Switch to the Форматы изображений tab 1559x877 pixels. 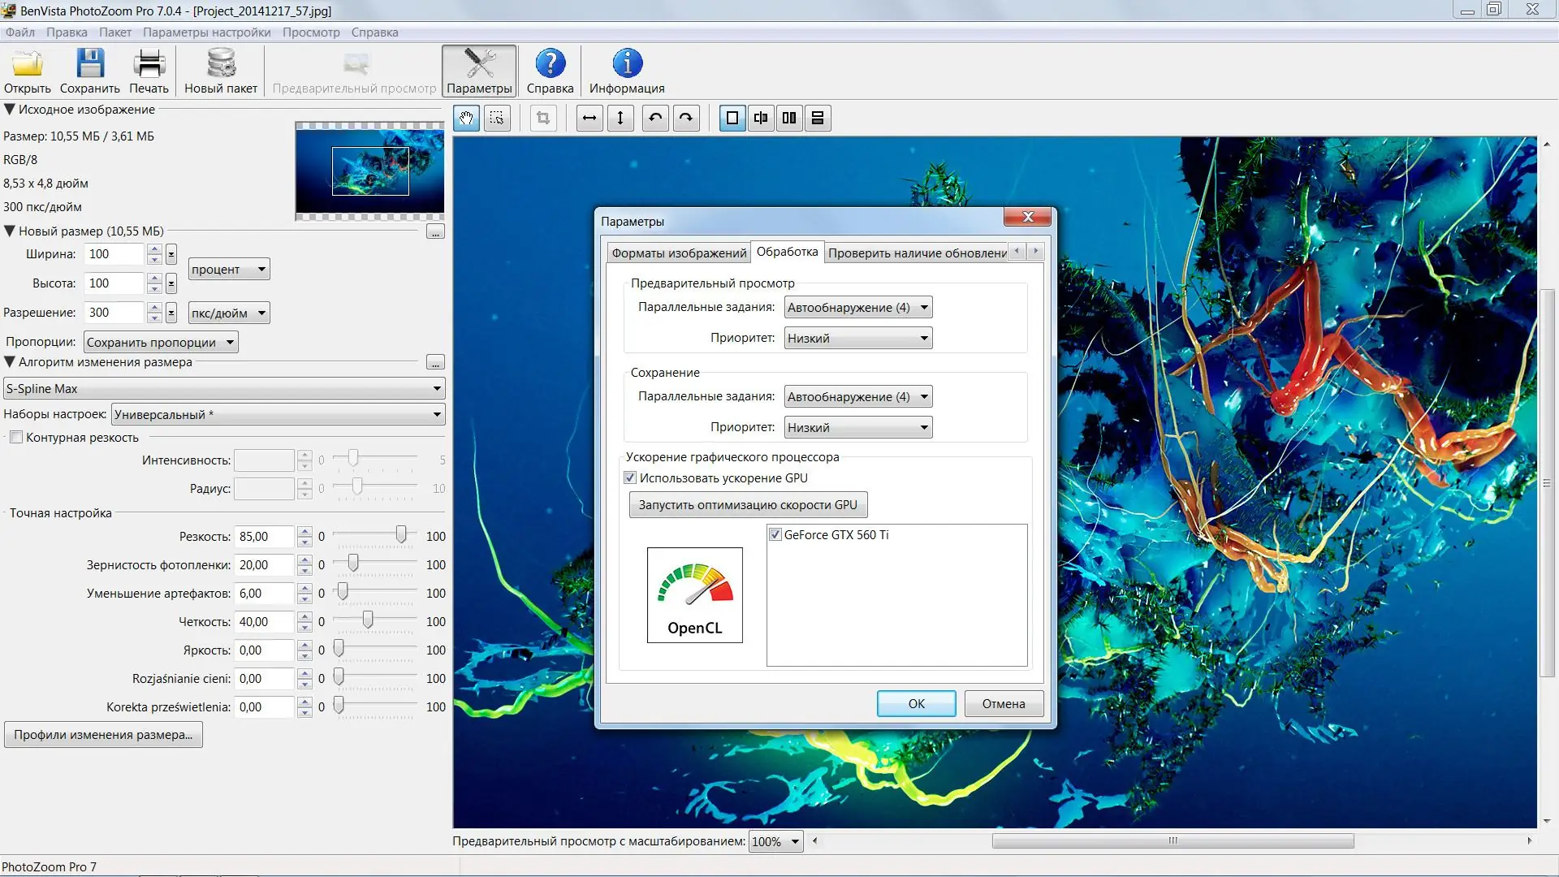pyautogui.click(x=679, y=253)
